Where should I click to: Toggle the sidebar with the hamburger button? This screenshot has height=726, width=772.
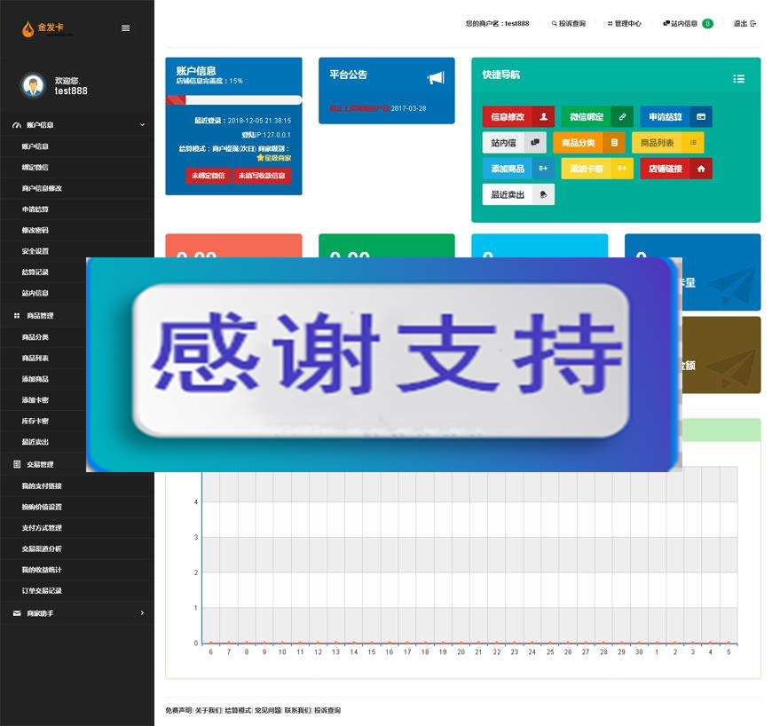pyautogui.click(x=126, y=28)
